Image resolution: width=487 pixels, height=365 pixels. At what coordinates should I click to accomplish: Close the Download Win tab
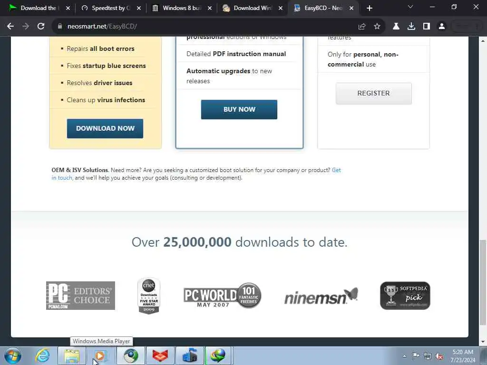[x=281, y=8]
